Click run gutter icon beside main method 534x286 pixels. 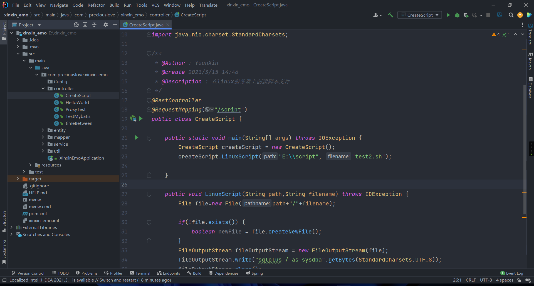click(136, 138)
